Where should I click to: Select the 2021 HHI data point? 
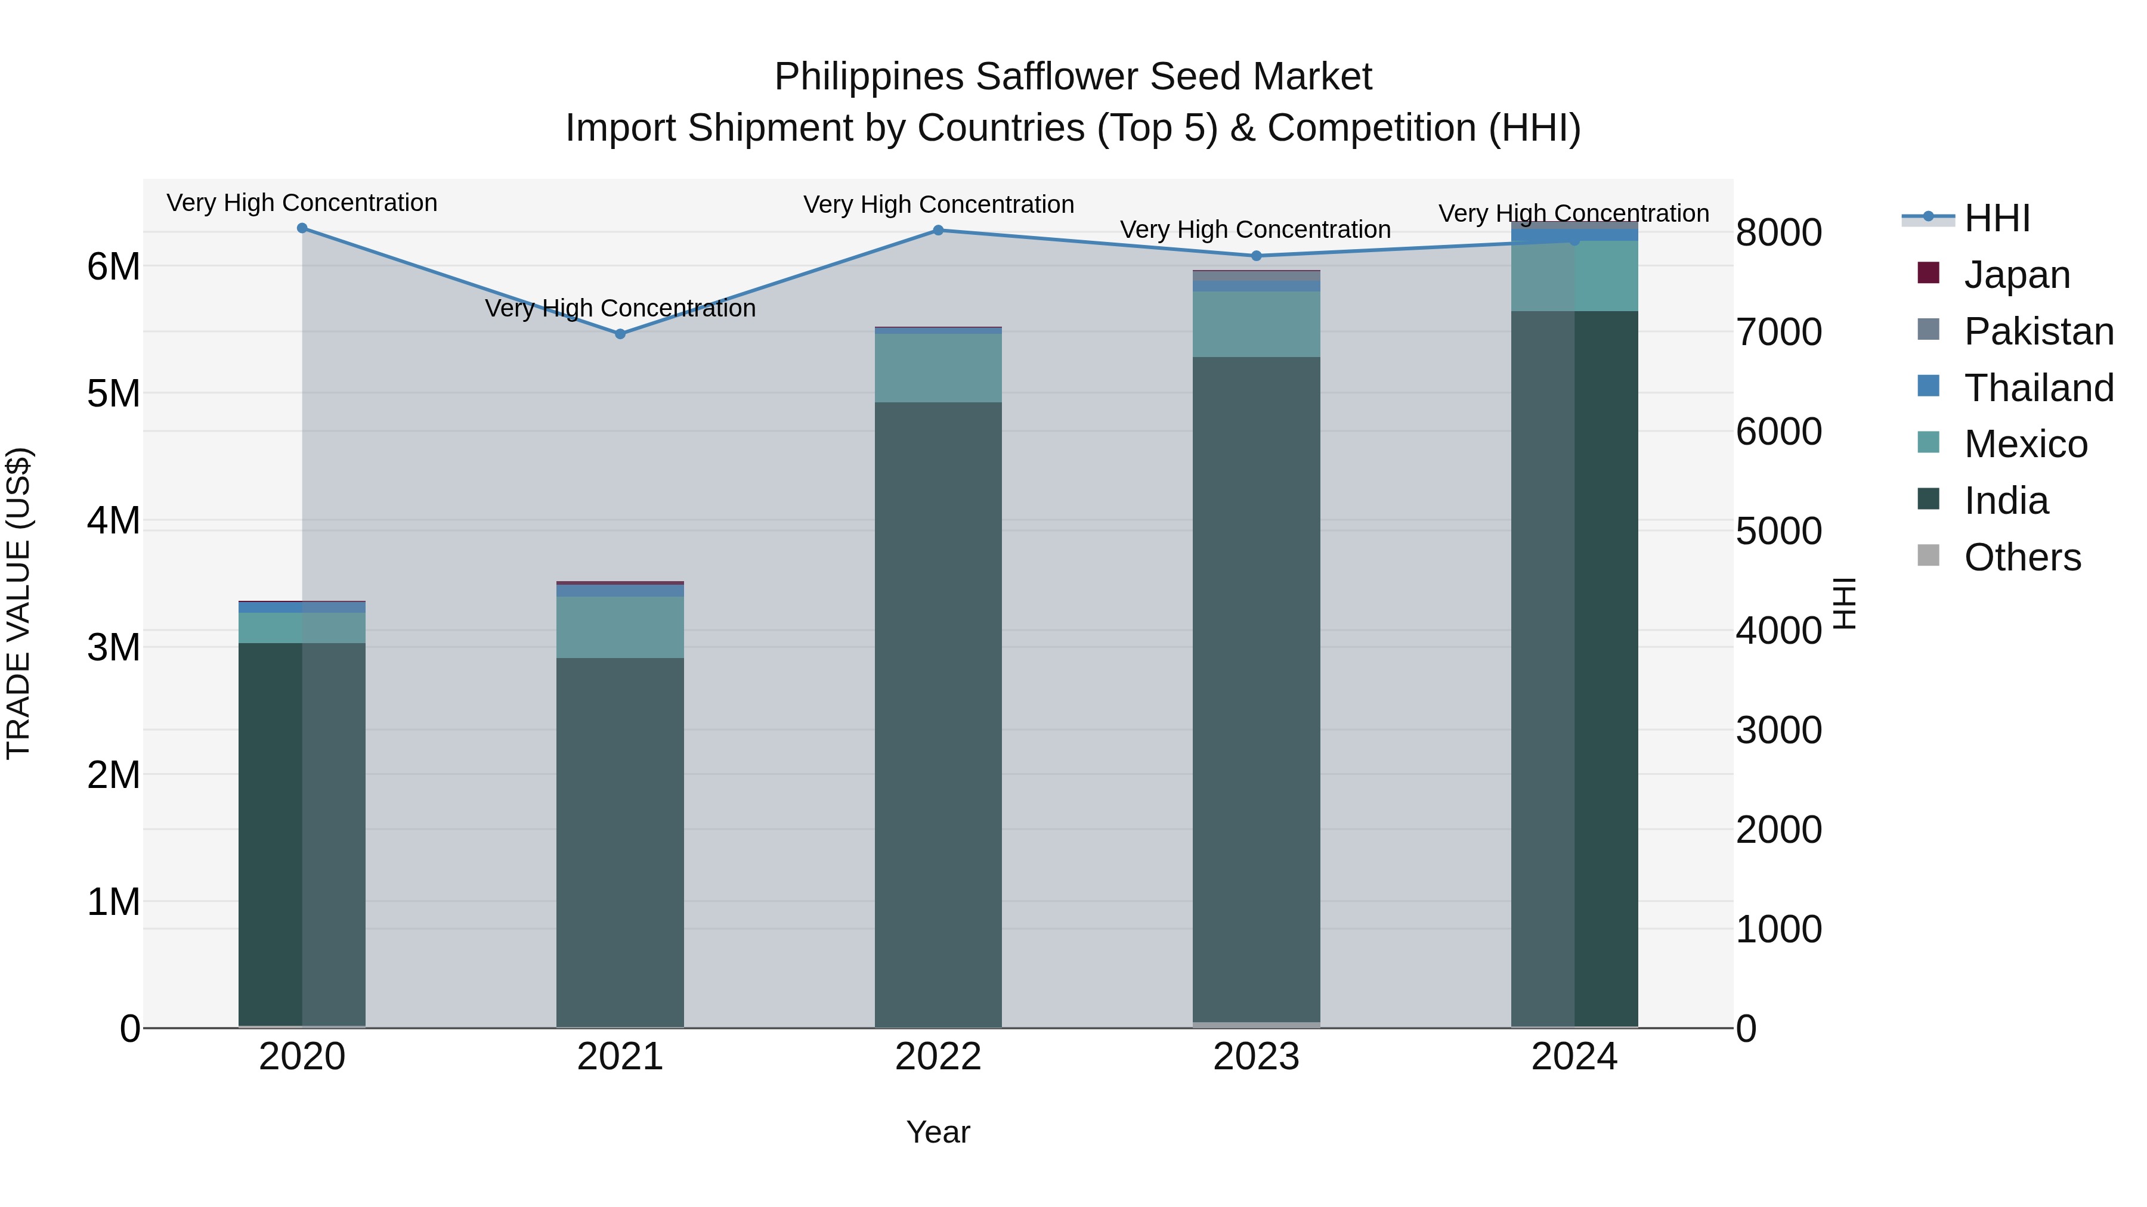620,334
